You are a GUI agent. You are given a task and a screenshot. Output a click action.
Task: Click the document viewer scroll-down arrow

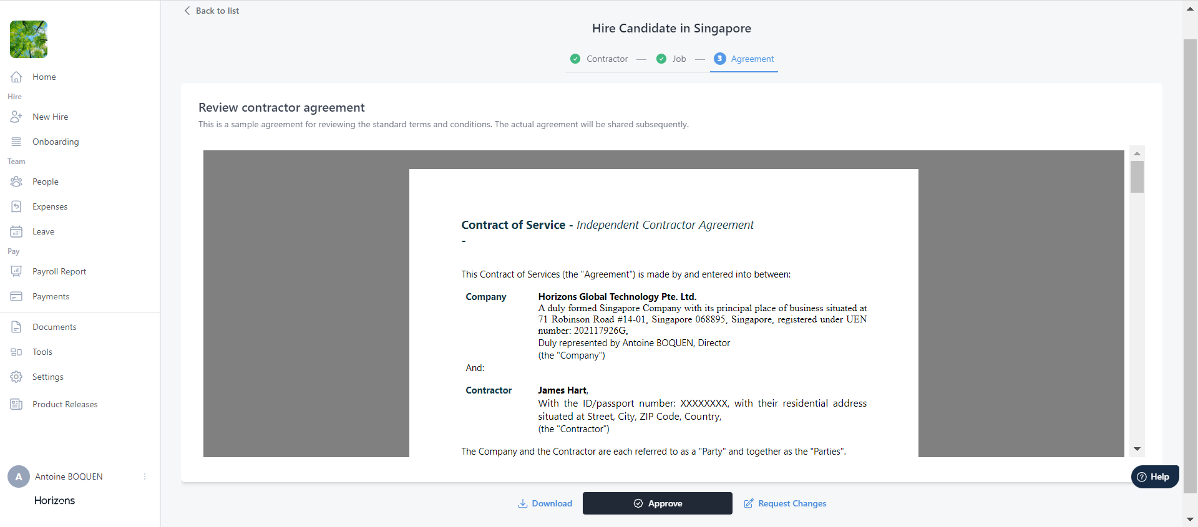click(1137, 449)
